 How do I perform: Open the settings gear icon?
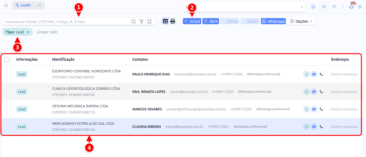pyautogui.click(x=360, y=7)
